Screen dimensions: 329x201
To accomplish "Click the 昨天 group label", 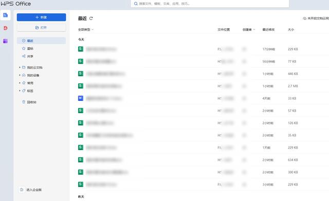I will 81,196.
